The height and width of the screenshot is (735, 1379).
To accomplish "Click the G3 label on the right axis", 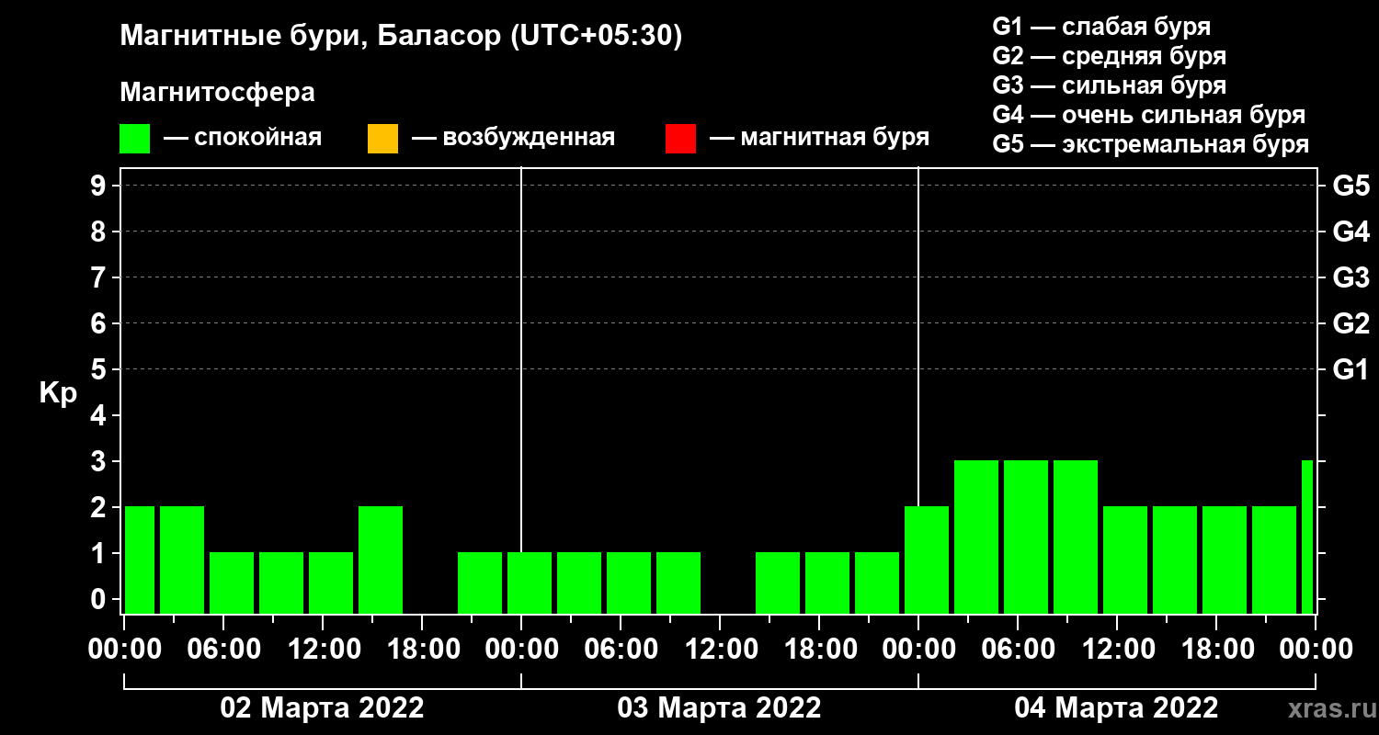I will pyautogui.click(x=1351, y=277).
